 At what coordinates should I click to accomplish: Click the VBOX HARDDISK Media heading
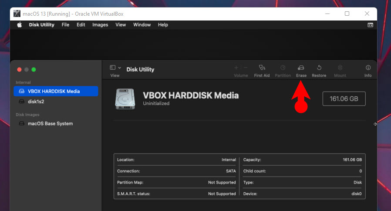coord(191,95)
